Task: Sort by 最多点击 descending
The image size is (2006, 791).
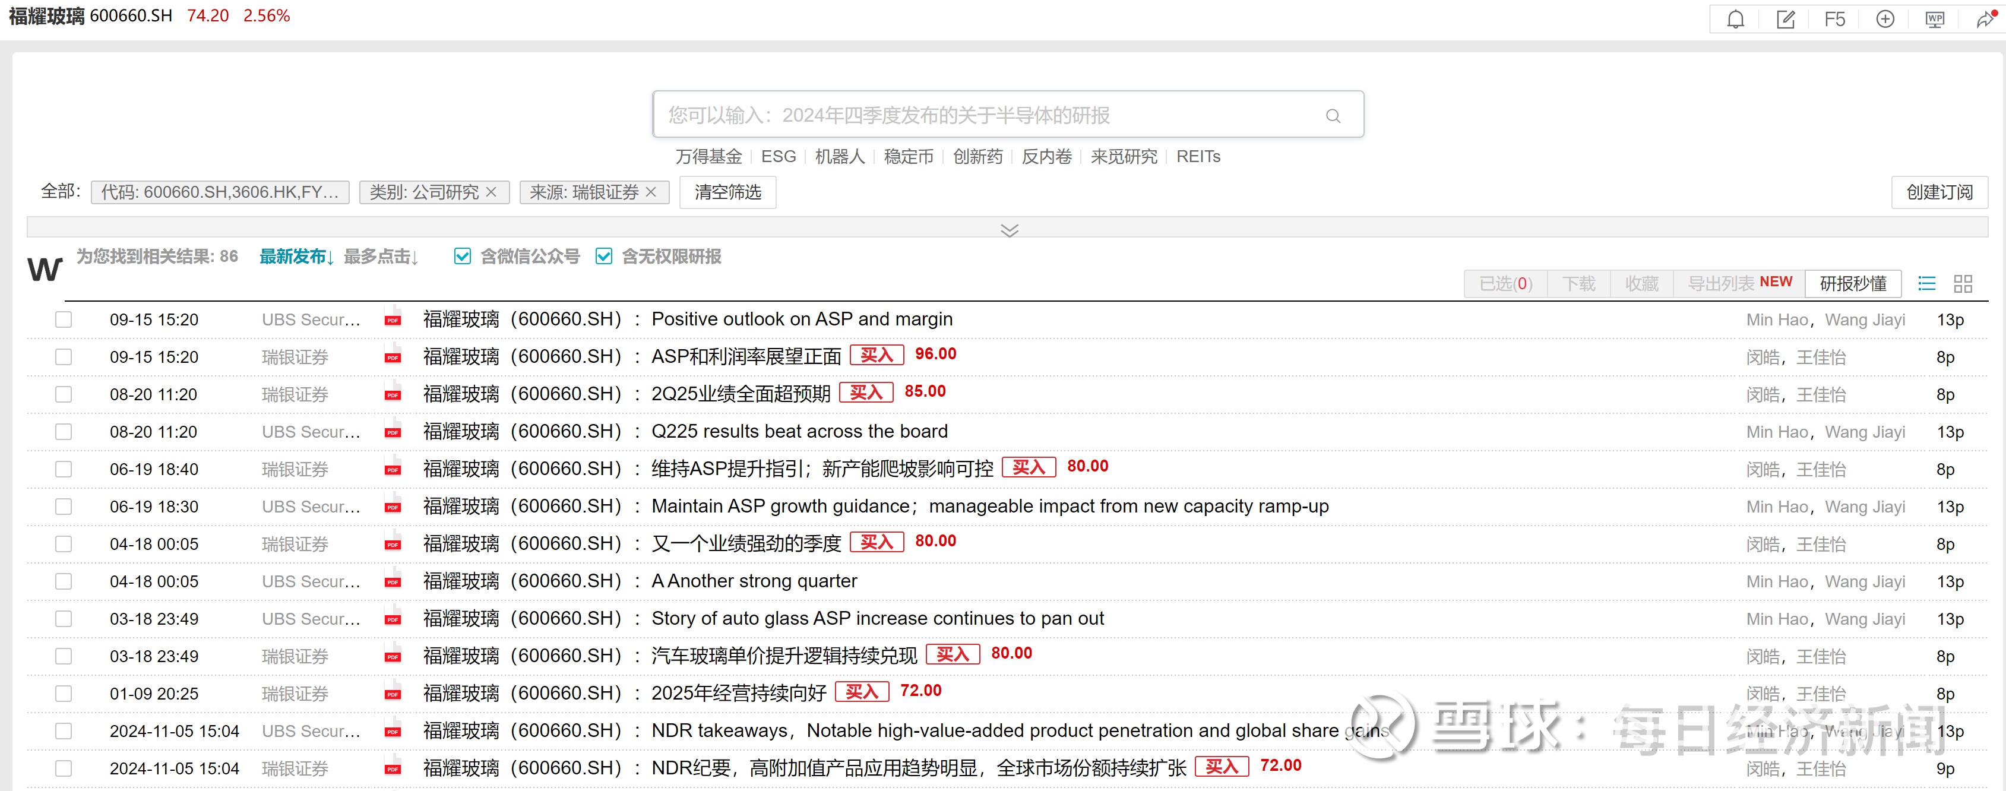Action: (381, 257)
